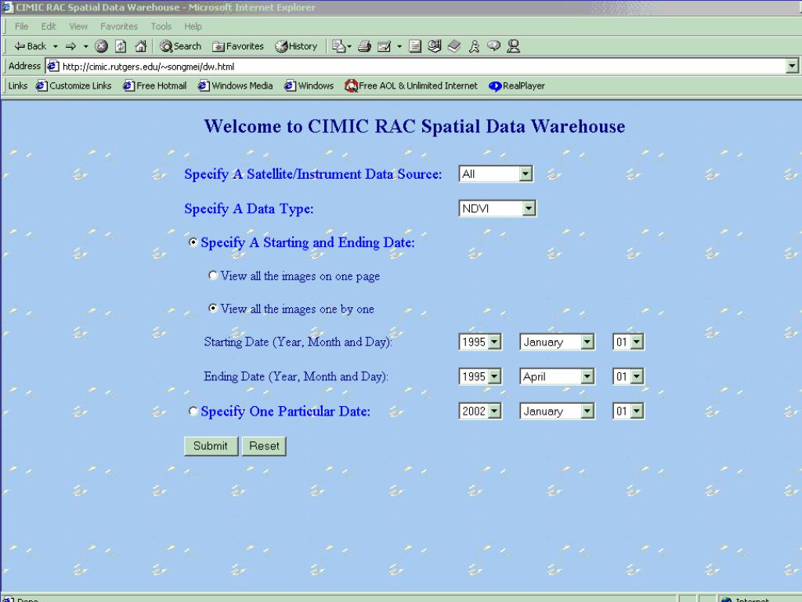Open the Particular Date year 2002 dropdown

tap(480, 411)
